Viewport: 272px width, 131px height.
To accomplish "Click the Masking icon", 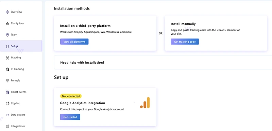I will tap(7, 58).
